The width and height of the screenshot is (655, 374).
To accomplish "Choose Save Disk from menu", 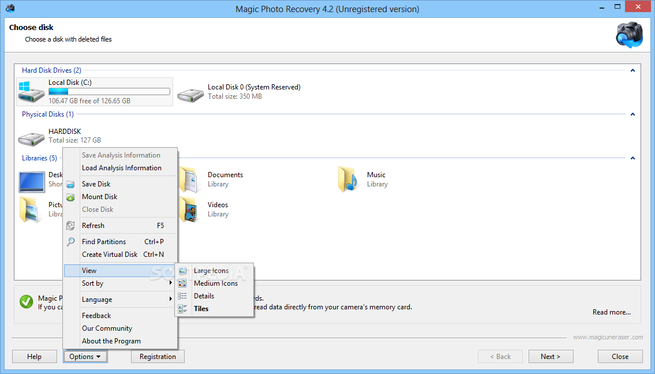I will pos(120,184).
